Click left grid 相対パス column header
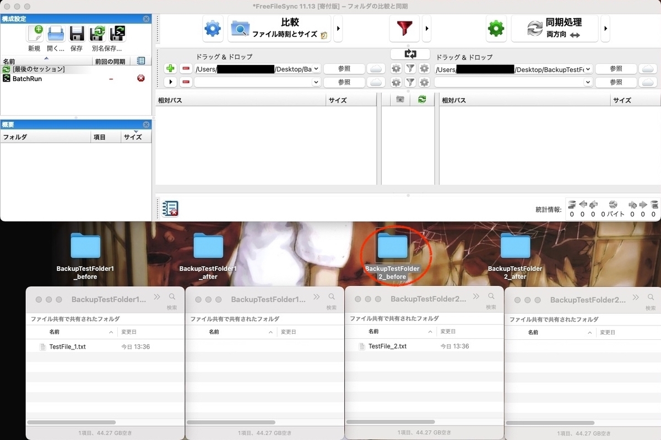Viewport: 661px width, 440px height. [241, 100]
